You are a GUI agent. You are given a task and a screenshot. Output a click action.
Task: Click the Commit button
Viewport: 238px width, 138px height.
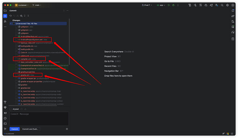tap(14, 129)
